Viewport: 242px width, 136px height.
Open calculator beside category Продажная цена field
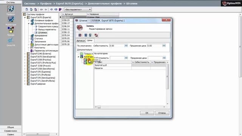164,58
